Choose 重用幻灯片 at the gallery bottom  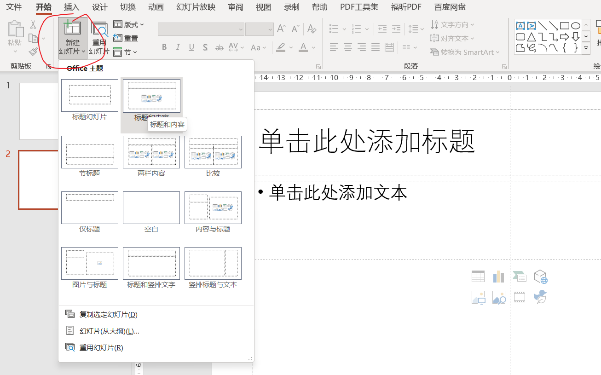[101, 347]
